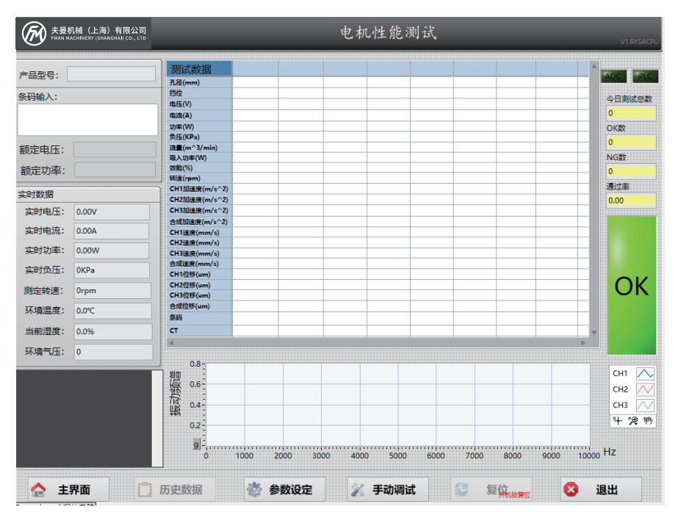The height and width of the screenshot is (526, 678).
Task: Click the dark log panel's vertical scrollbar
Action: click(x=157, y=418)
